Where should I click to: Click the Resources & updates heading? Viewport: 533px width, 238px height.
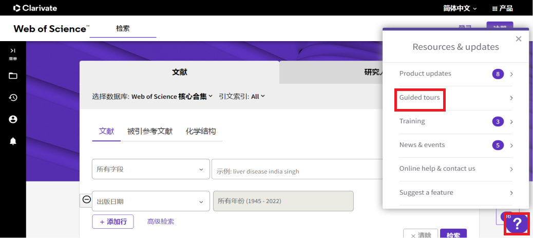[455, 47]
